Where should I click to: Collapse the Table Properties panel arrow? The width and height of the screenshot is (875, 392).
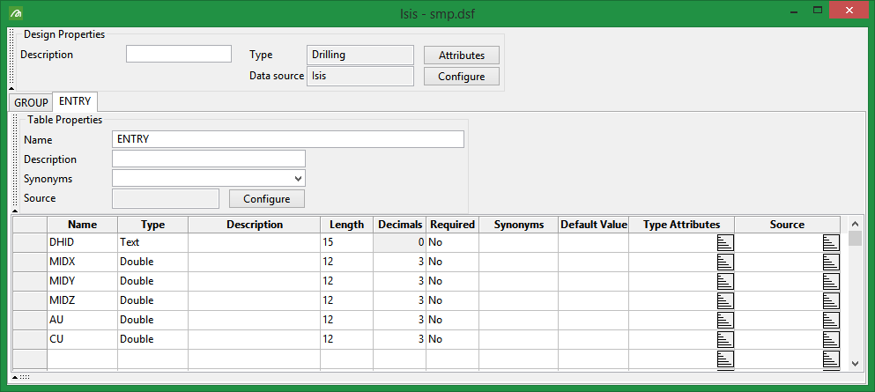(15, 377)
